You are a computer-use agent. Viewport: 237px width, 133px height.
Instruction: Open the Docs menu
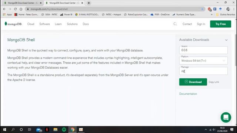pyautogui.click(x=86, y=24)
